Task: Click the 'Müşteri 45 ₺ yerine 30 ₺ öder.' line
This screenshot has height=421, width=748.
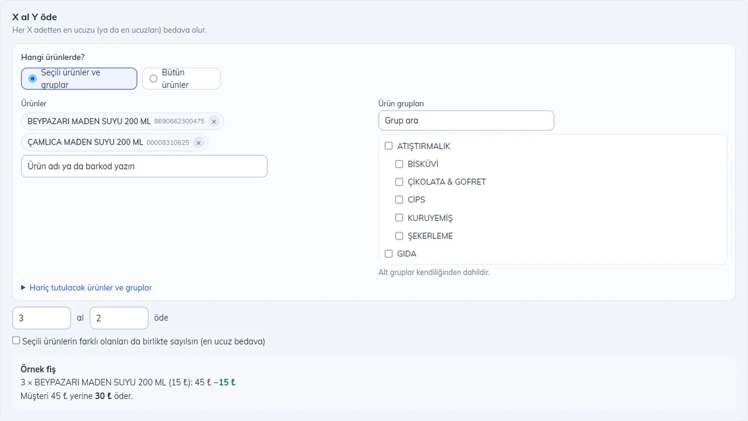Action: click(x=77, y=396)
